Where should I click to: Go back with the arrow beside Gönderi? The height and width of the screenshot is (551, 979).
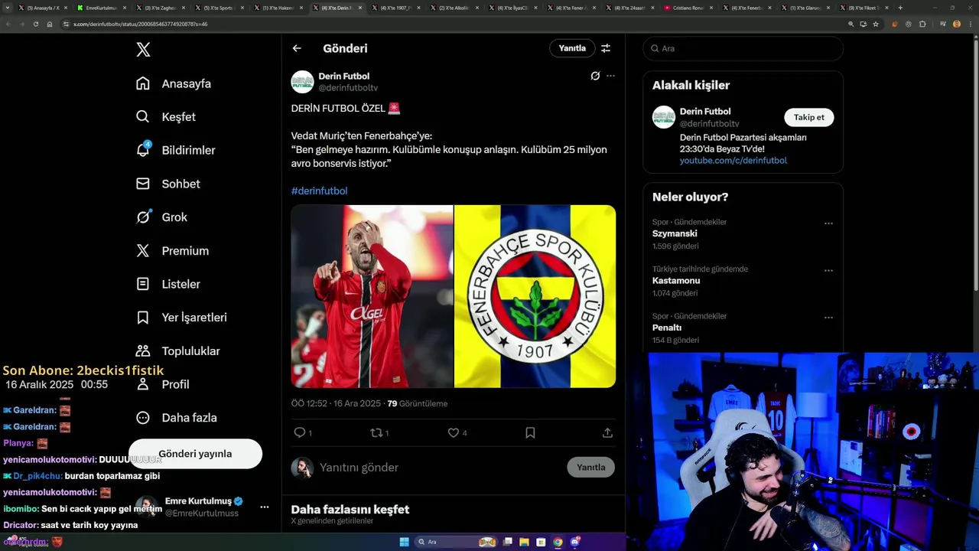[x=297, y=48]
